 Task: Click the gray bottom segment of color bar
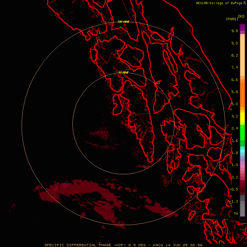click(242, 210)
